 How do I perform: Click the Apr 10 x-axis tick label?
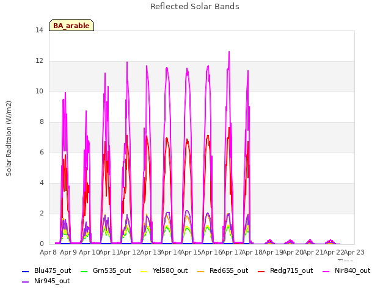[89, 252]
